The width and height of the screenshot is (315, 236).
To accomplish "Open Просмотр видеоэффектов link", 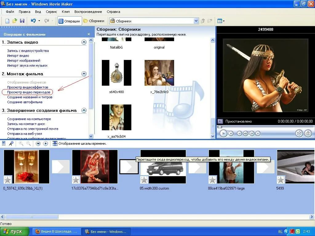I will [x=27, y=87].
